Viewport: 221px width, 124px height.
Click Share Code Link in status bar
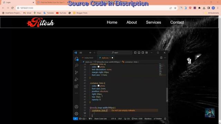[x=100, y=118]
